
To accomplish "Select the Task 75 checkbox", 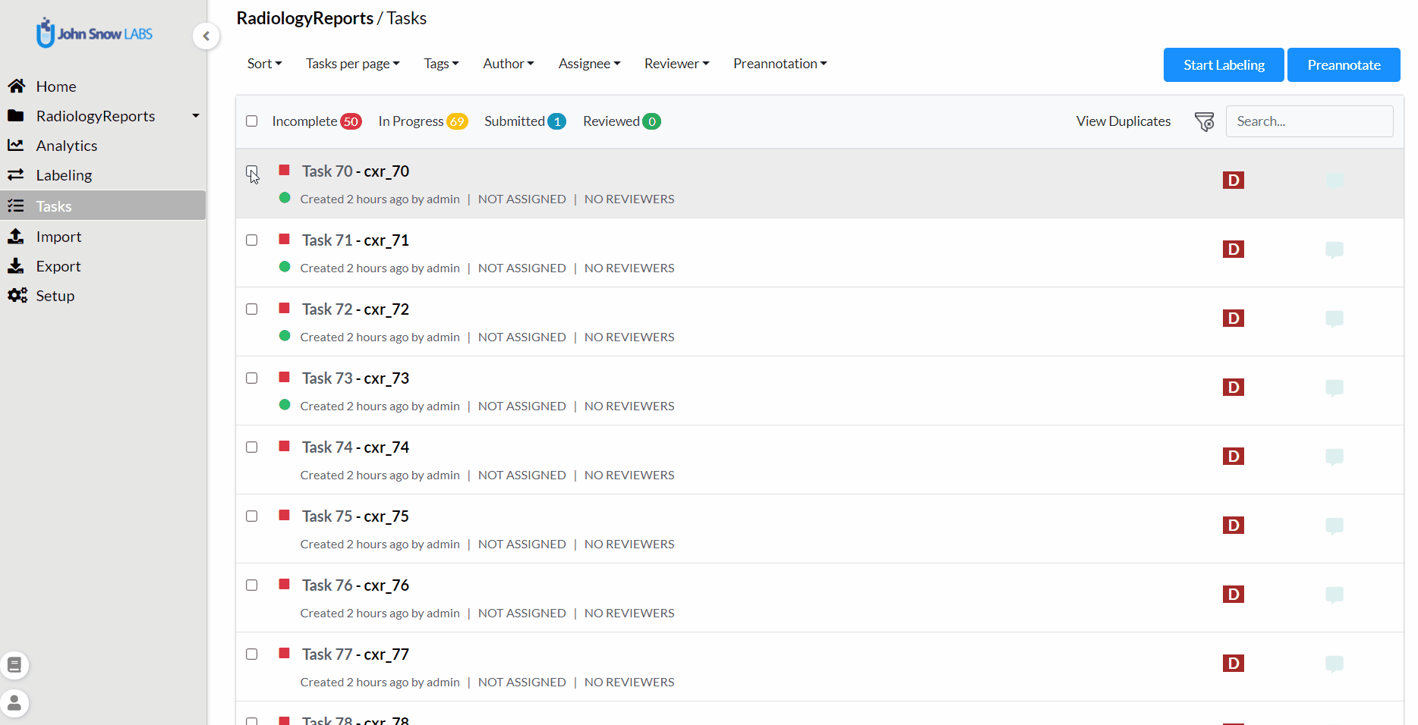I will point(252,516).
